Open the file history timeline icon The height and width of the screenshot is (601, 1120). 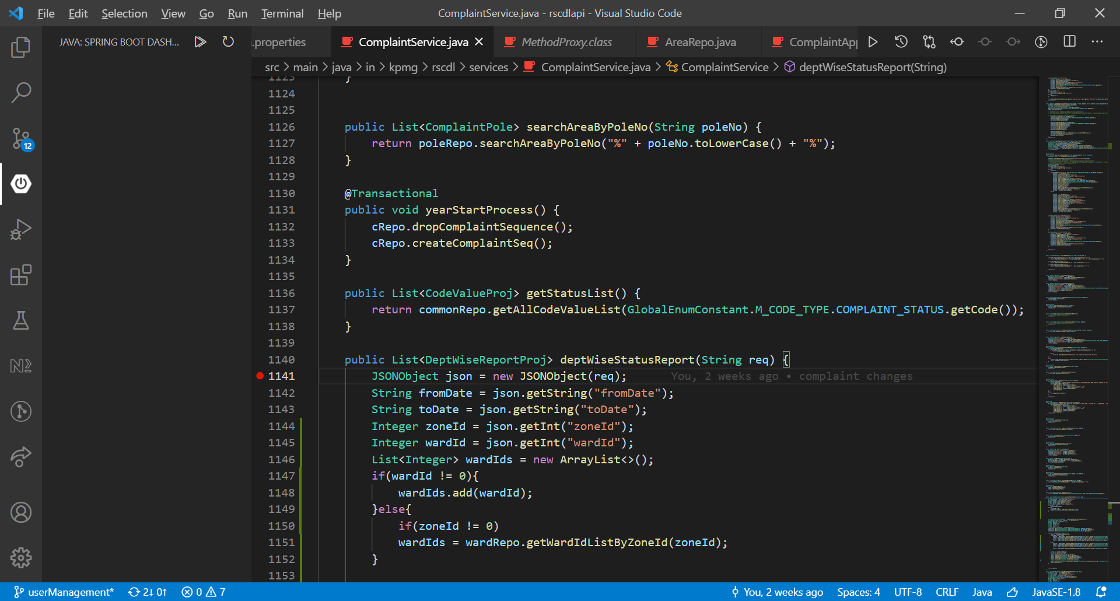[x=901, y=41]
